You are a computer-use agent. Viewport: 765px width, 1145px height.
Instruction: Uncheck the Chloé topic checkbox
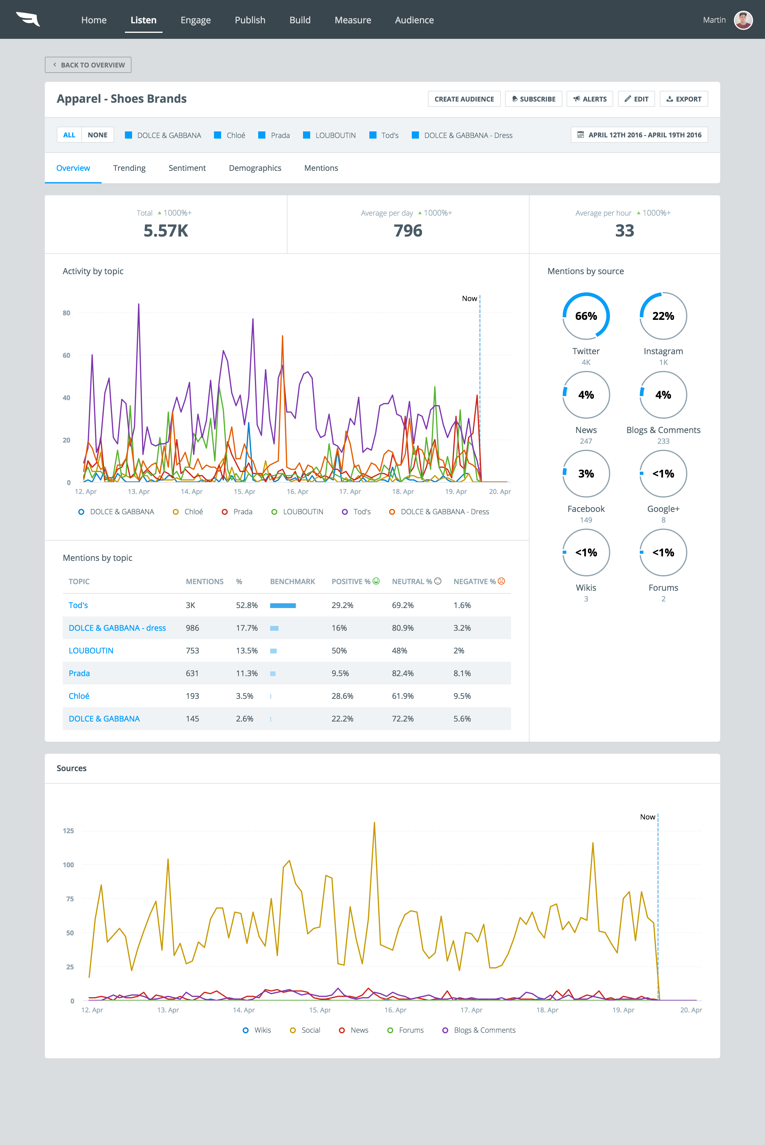pyautogui.click(x=218, y=135)
